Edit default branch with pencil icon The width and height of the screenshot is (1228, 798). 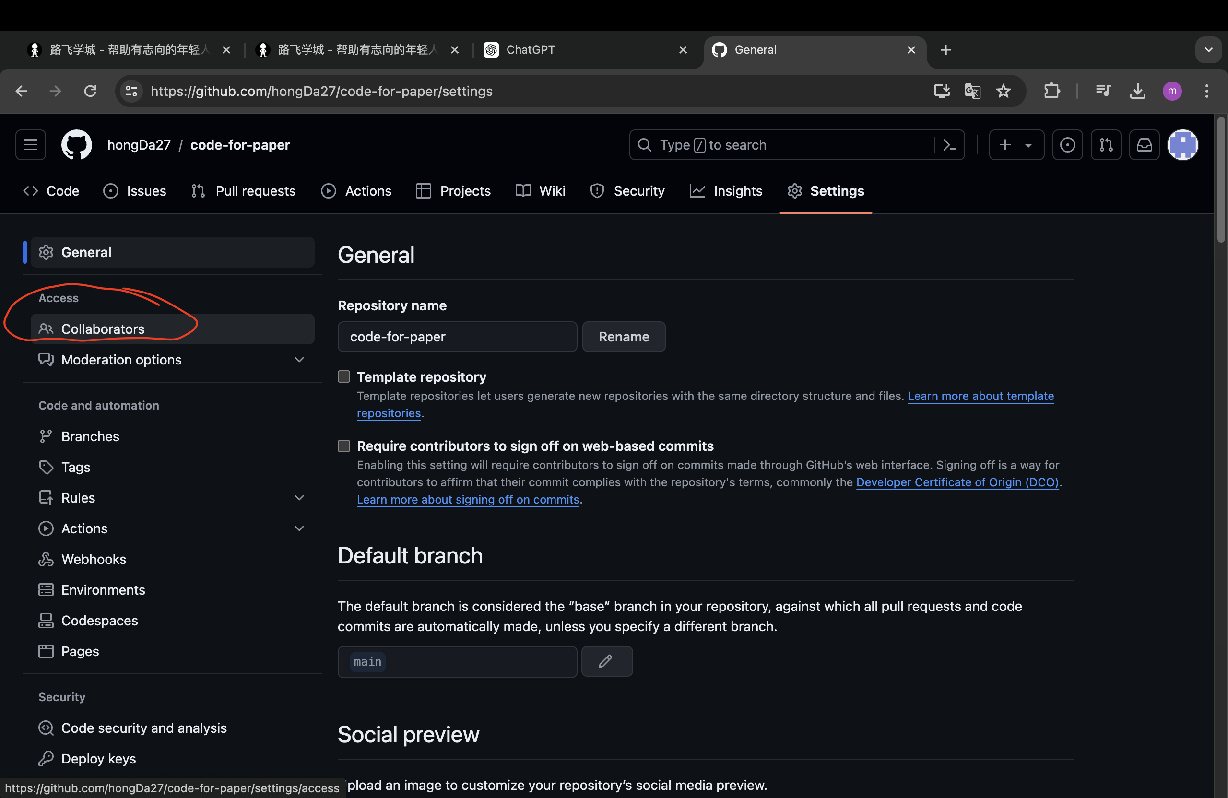coord(607,661)
